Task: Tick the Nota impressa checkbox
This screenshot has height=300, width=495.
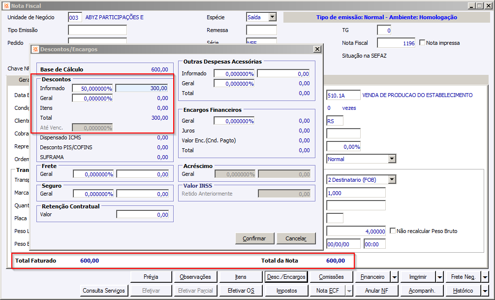Action: click(x=422, y=43)
